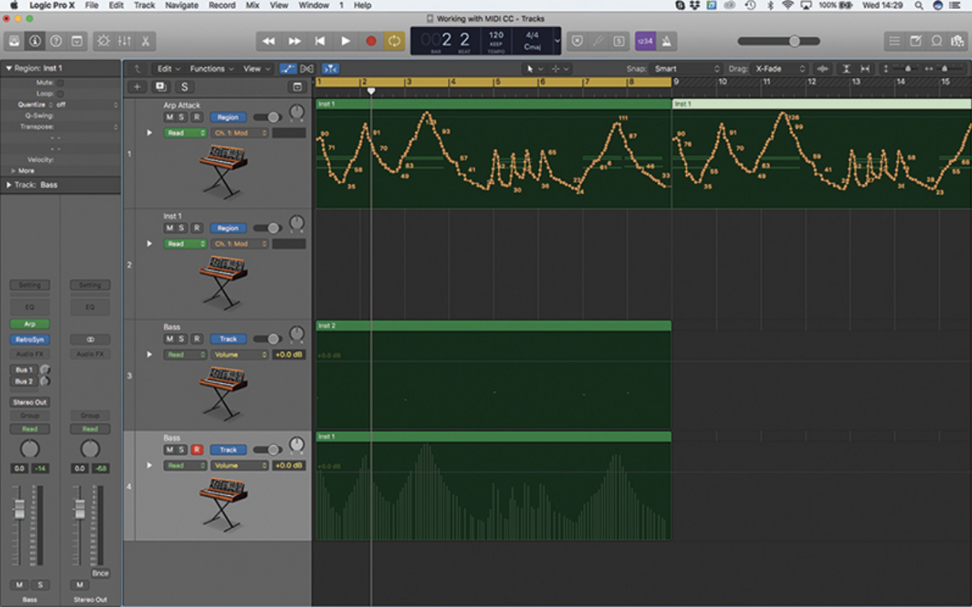Open the Snap Smart dropdown

tap(687, 69)
